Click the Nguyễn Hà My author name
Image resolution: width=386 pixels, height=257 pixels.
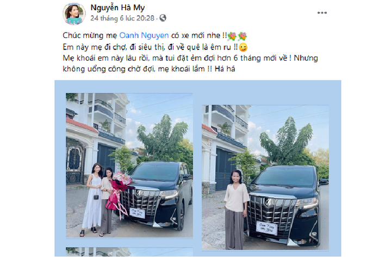pyautogui.click(x=117, y=8)
